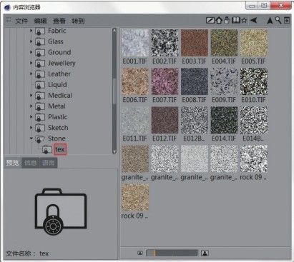294x262 pixels.
Task: Click the E006.TIF file name
Action: (134, 100)
